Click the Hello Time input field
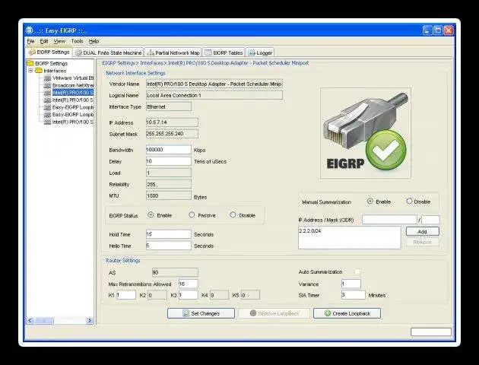The image size is (479, 365). (x=169, y=246)
